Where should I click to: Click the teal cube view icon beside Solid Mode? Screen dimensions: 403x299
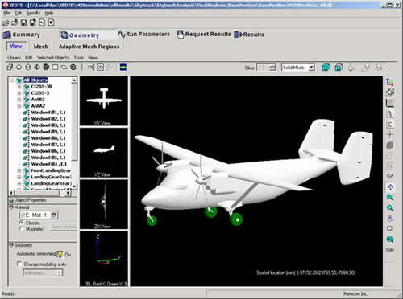coord(326,68)
